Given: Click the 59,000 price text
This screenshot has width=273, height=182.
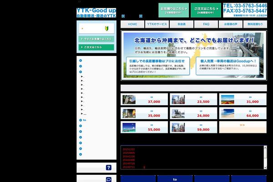Looking at the screenshot, I should tap(203, 130).
